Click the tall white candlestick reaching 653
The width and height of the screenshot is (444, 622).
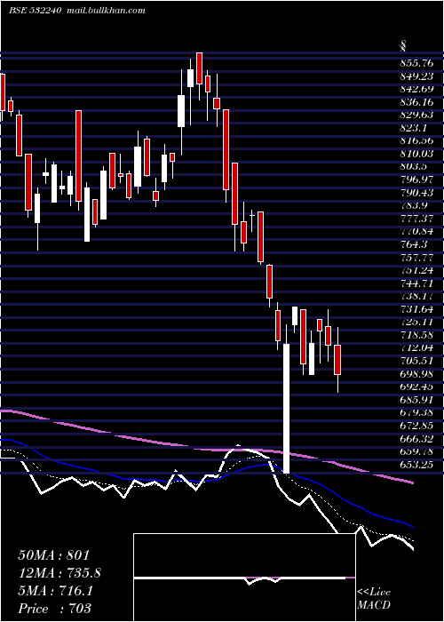(286, 408)
